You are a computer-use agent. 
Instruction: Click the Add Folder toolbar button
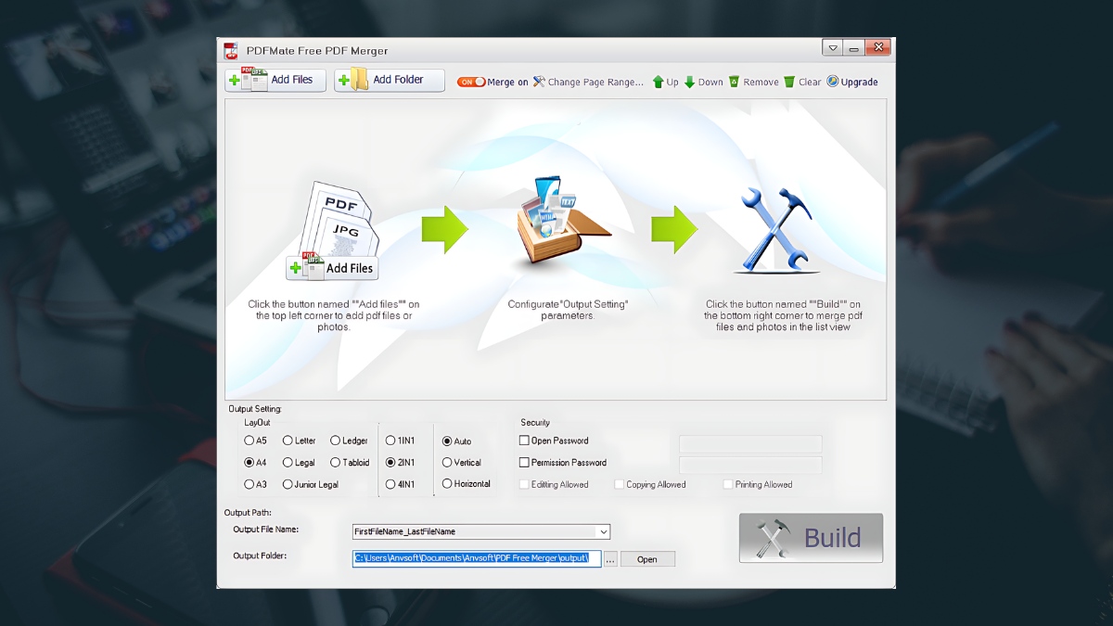(390, 80)
